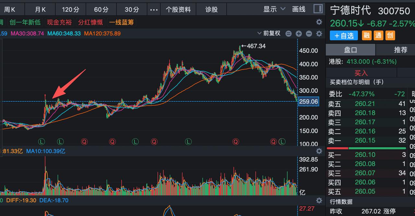Screen dimensions: 415x216
Task: Click the 一线蓝筹 tag
Action: (122, 22)
